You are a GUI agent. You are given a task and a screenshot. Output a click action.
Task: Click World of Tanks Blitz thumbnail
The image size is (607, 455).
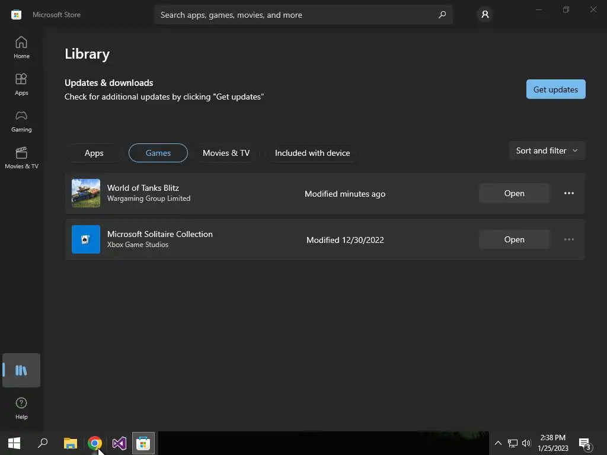86,193
